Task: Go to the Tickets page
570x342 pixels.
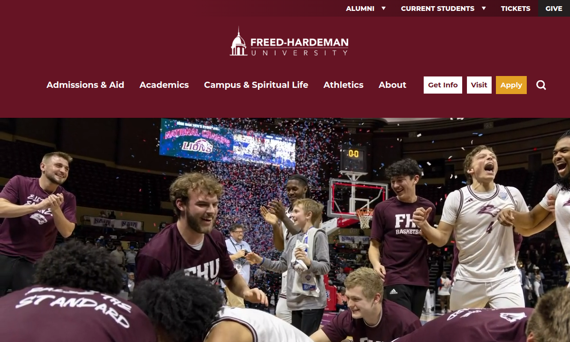Action: (x=515, y=9)
